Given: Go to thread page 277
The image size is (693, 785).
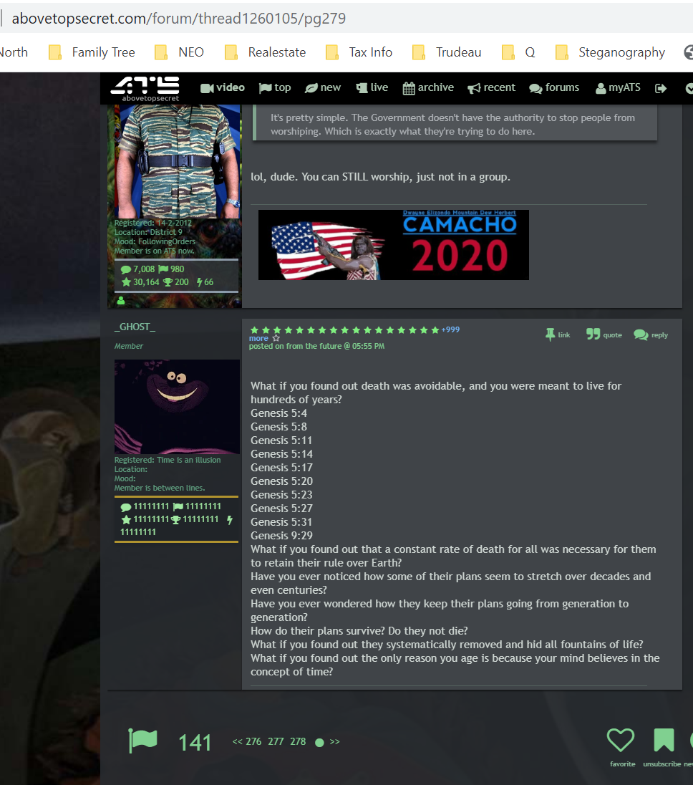Looking at the screenshot, I should click(276, 741).
